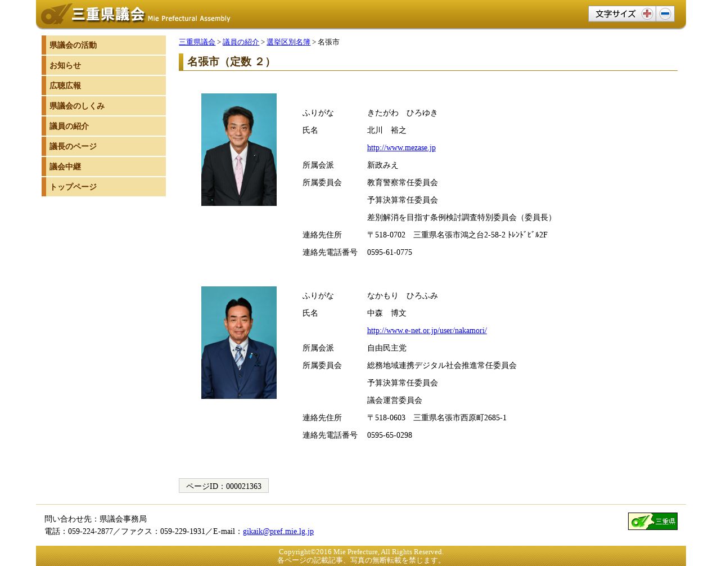Decrease text size with the minus icon
Viewport: 722px width, 566px height.
pos(665,14)
